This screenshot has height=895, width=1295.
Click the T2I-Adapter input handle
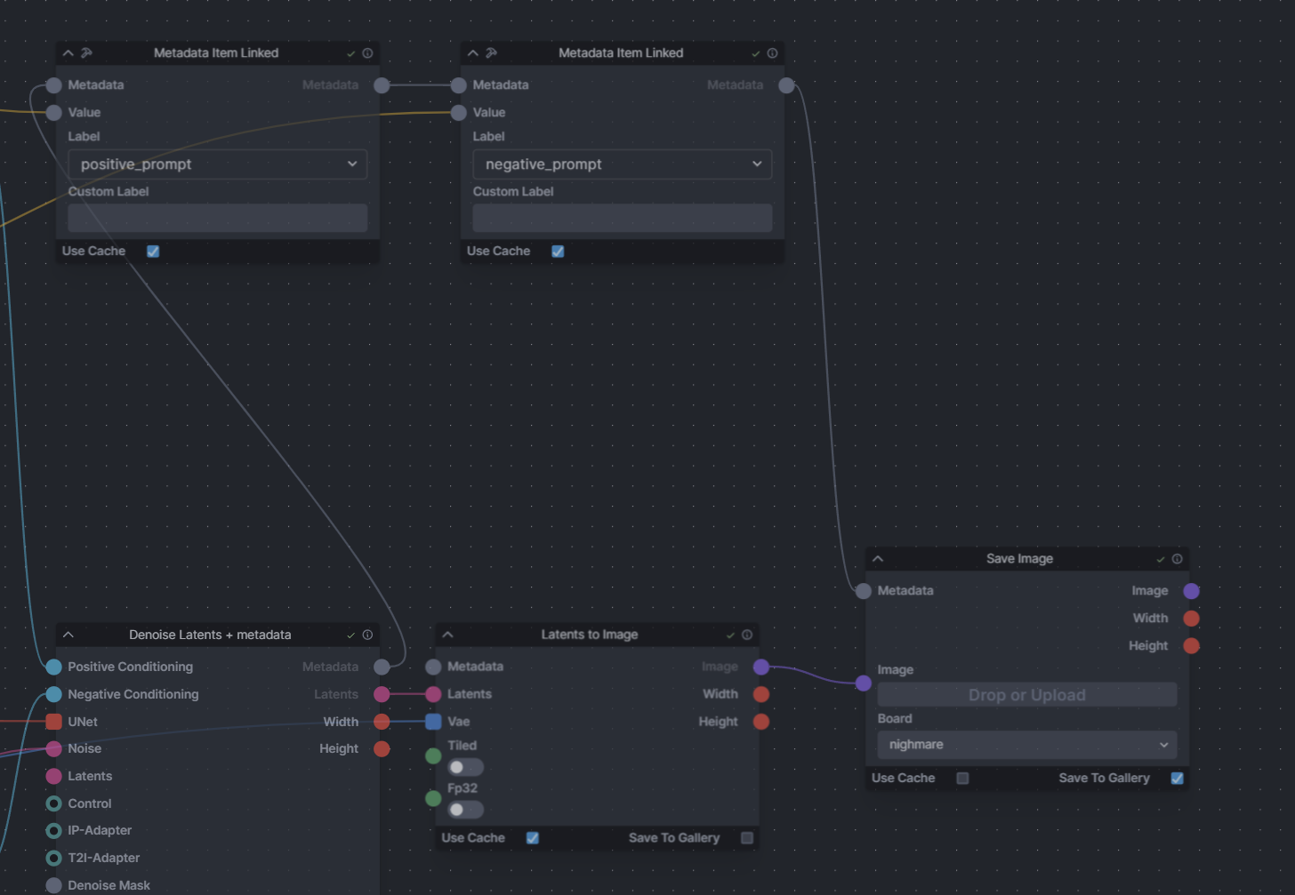click(54, 859)
